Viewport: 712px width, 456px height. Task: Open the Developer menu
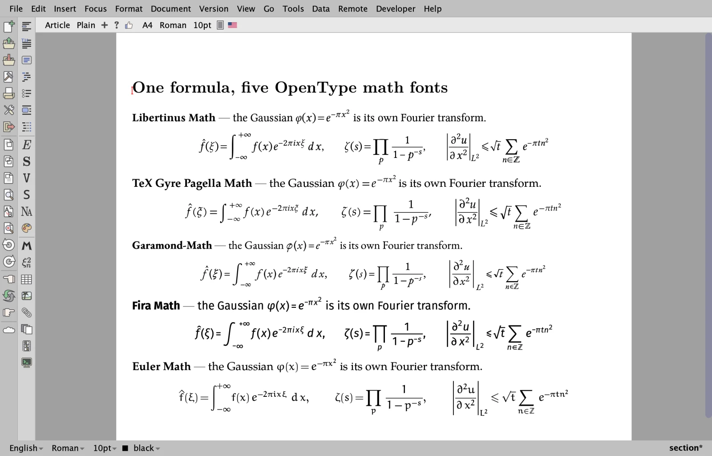[396, 8]
